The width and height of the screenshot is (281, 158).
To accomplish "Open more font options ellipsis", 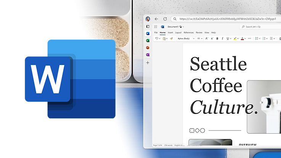I will tap(250, 38).
